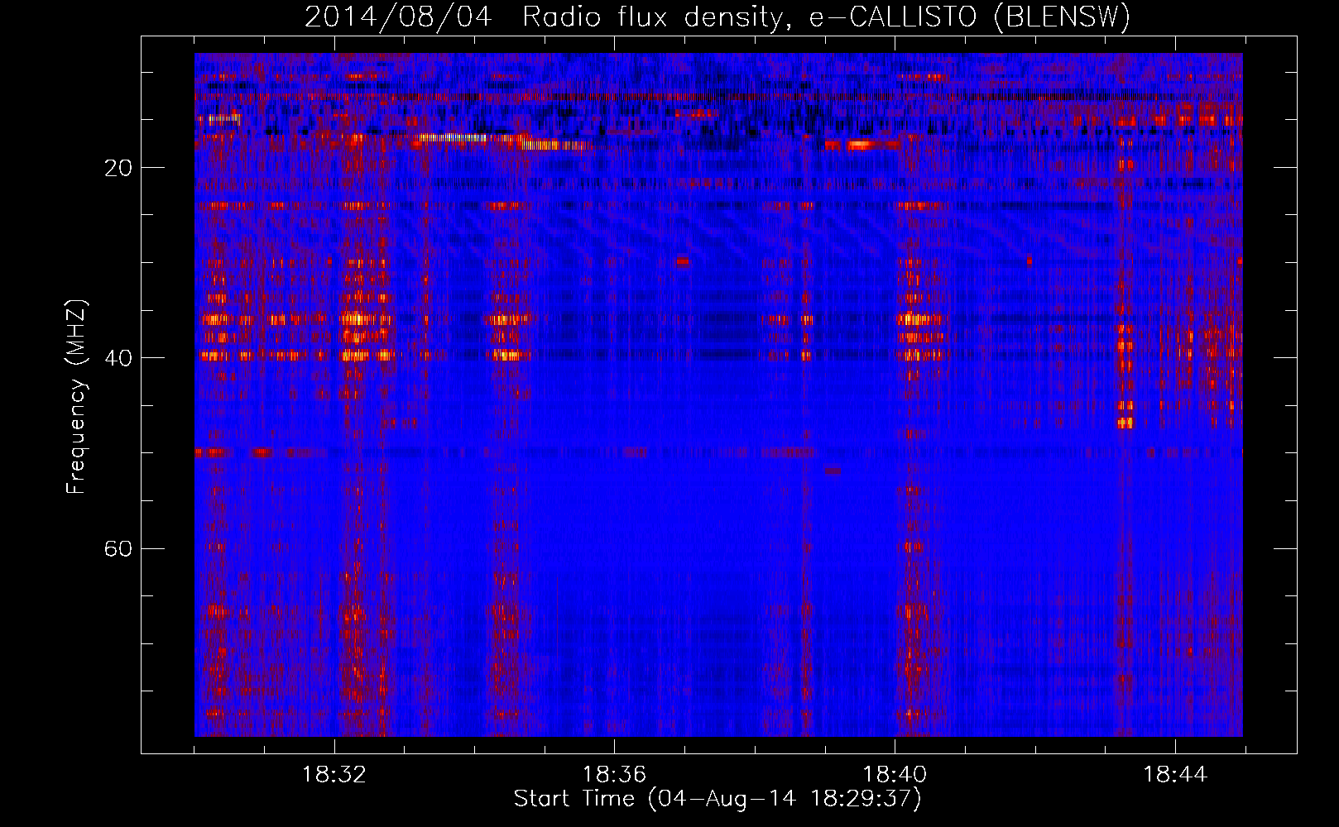Click the '18:36' time tick label
This screenshot has width=1339, height=827.
click(614, 775)
